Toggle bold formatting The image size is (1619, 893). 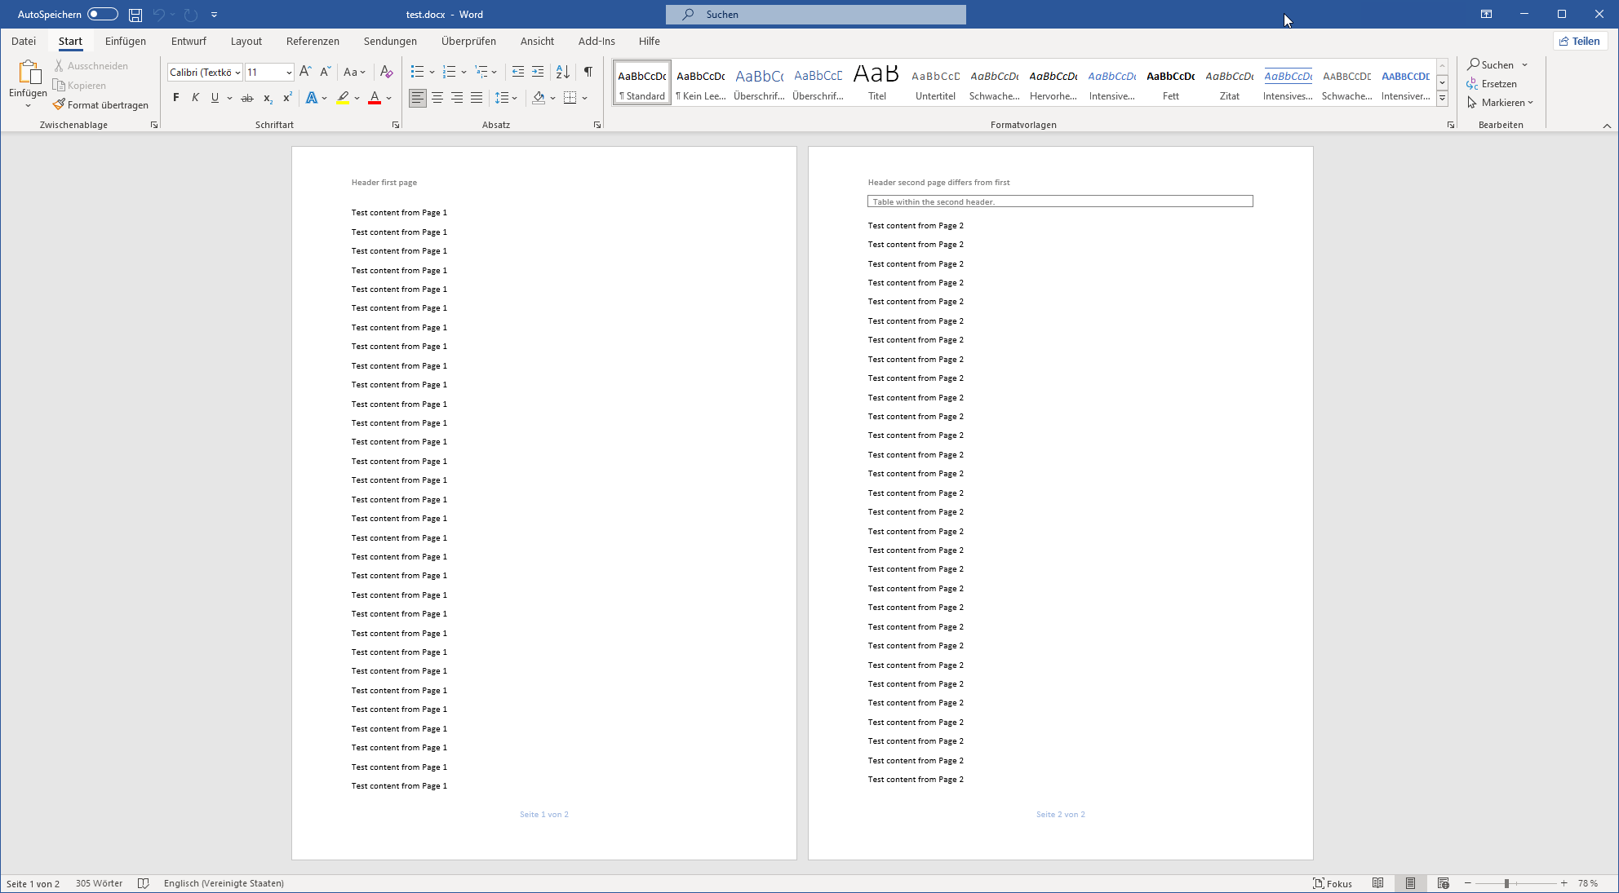[x=175, y=98]
